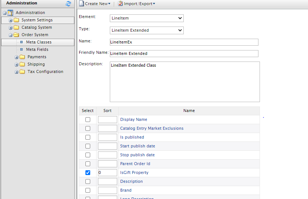
Task: Uncheck the IsGift Property checkbox
Action: tap(88, 172)
